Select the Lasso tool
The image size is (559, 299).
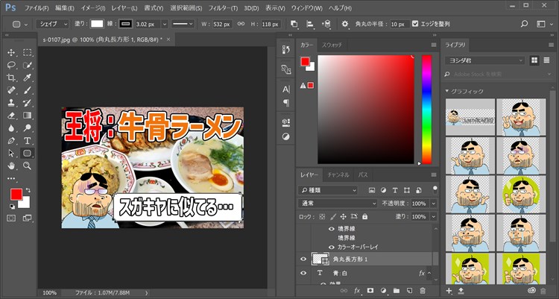click(11, 66)
